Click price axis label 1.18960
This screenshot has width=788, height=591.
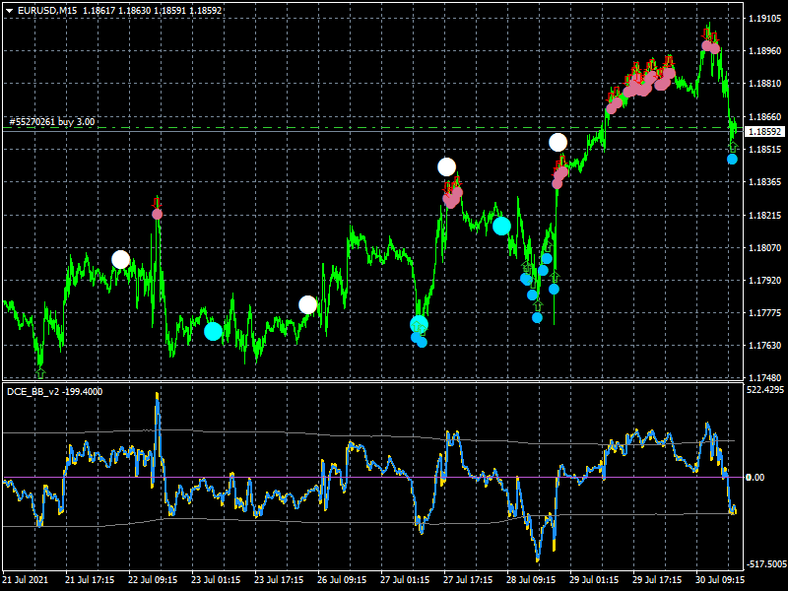pos(765,51)
